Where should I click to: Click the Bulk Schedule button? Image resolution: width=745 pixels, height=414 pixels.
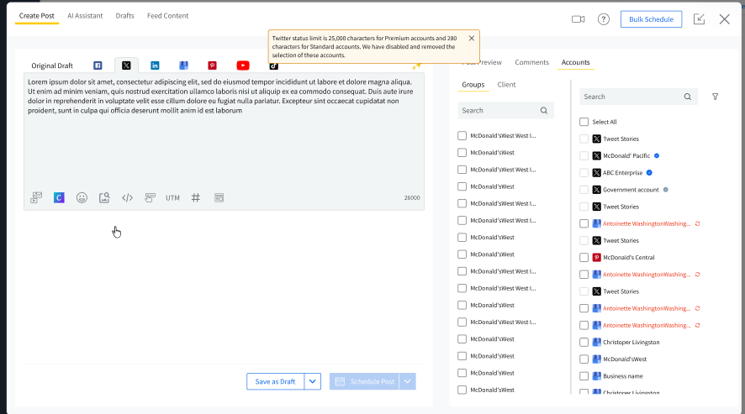coord(651,19)
